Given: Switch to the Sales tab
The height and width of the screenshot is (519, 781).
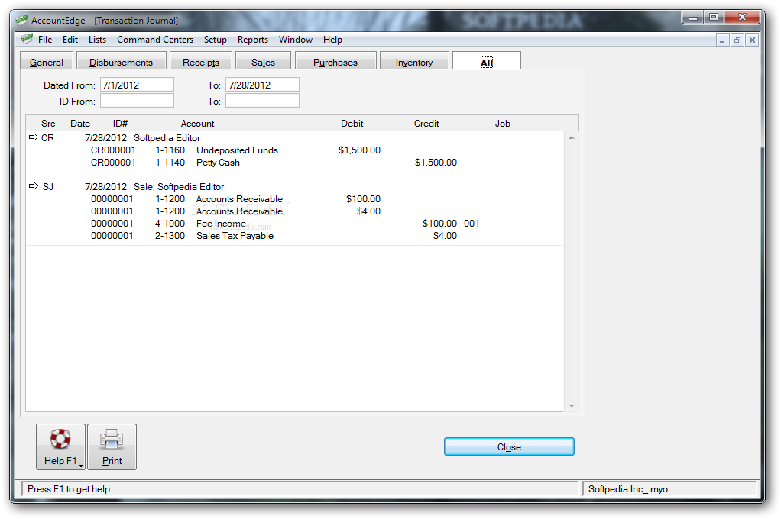Looking at the screenshot, I should pyautogui.click(x=263, y=62).
